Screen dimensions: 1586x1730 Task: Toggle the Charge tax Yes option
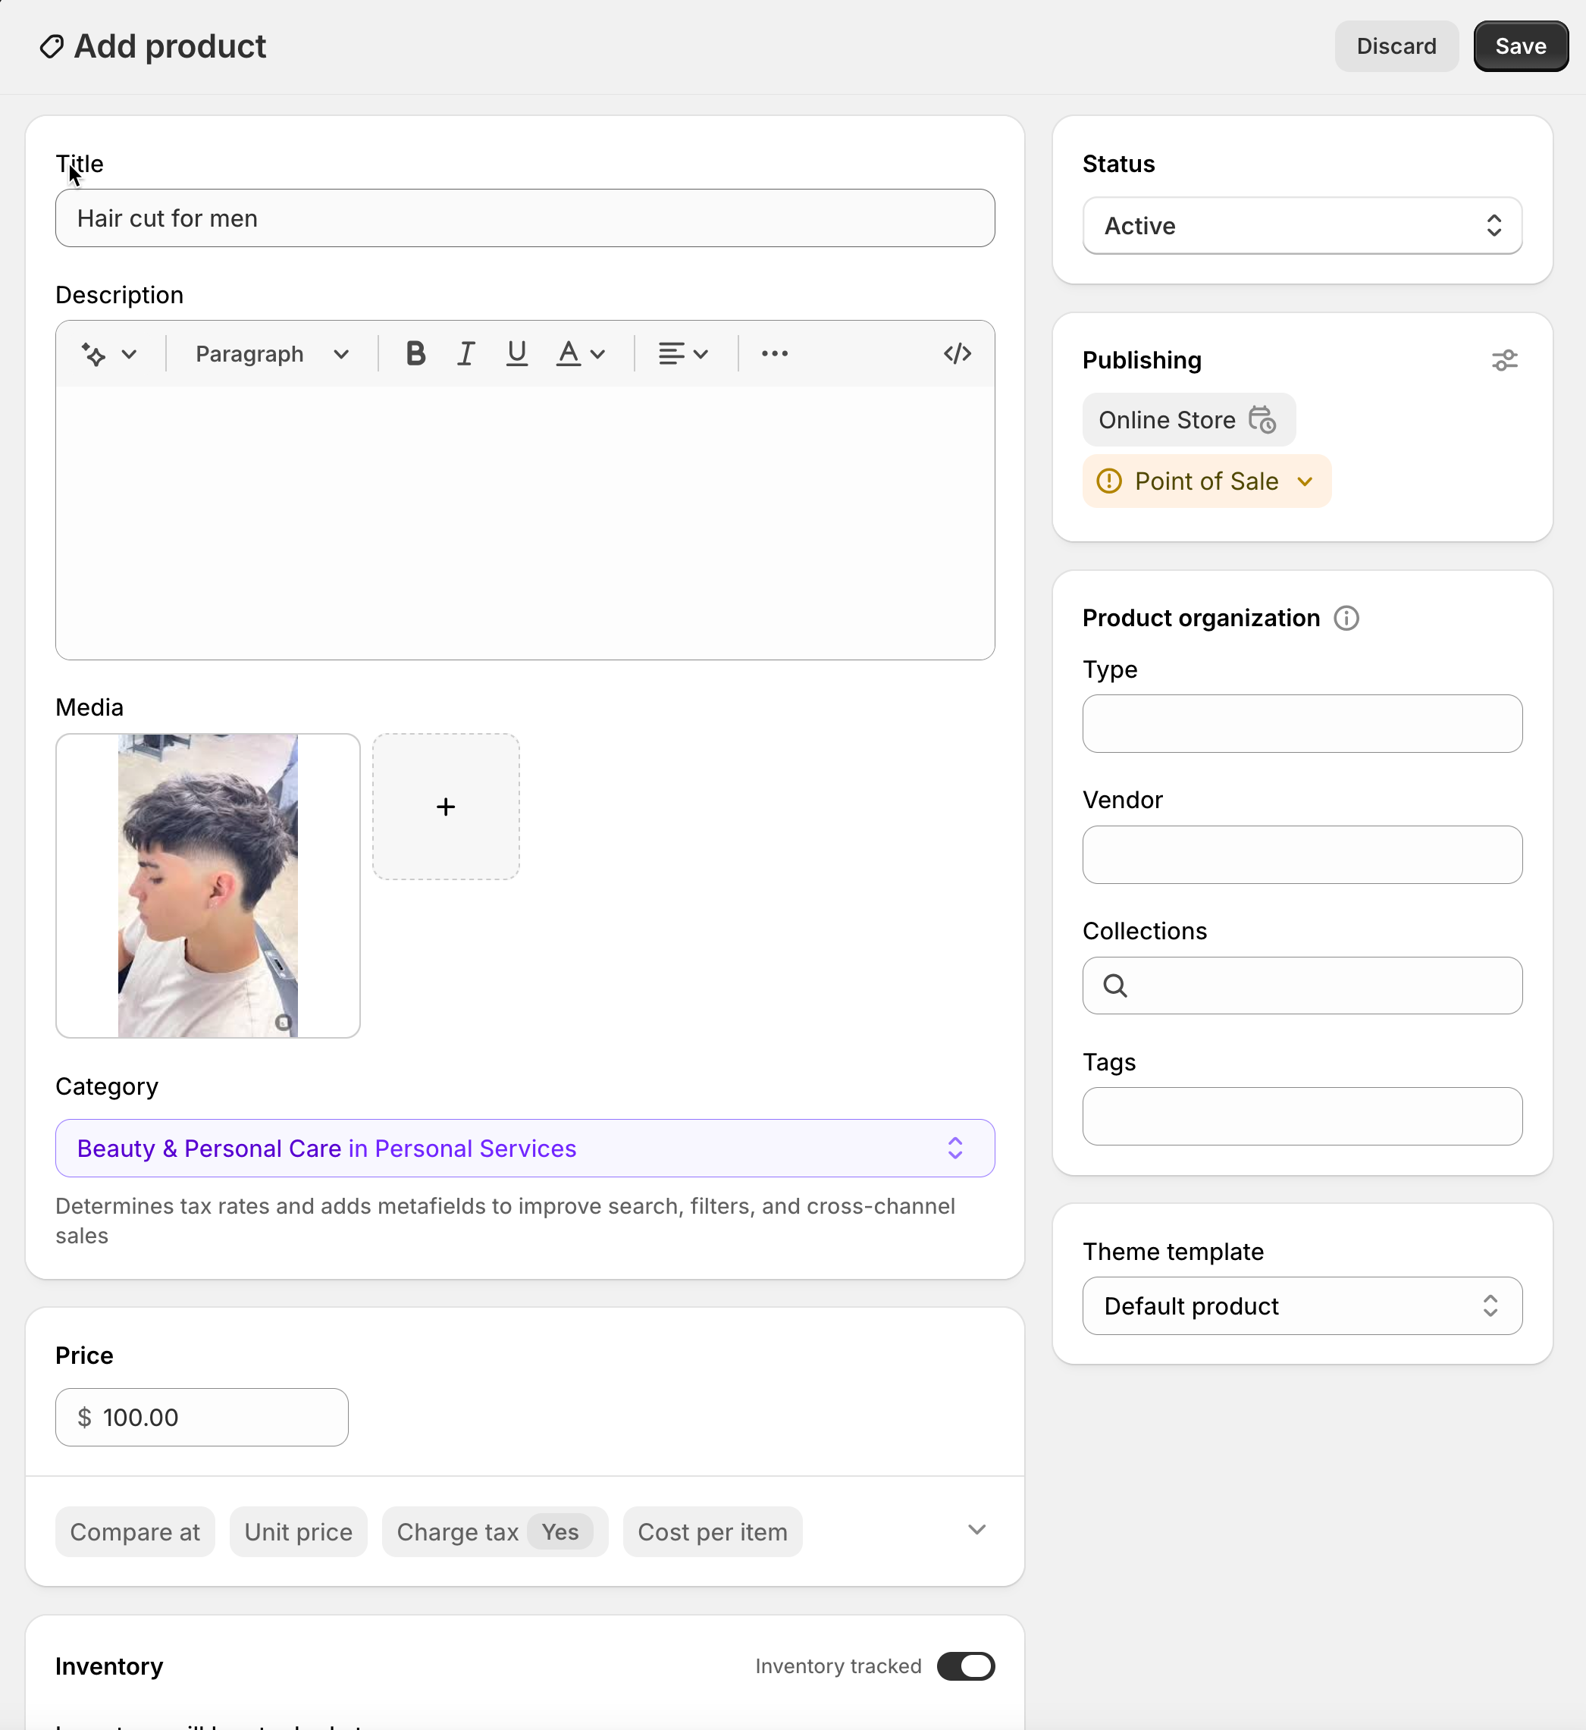(494, 1532)
